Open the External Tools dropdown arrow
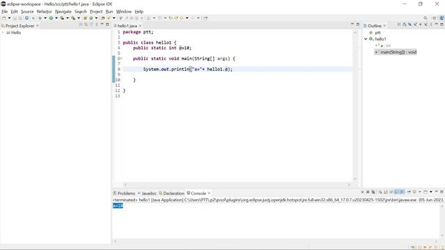The width and height of the screenshot is (445, 250). (79, 18)
